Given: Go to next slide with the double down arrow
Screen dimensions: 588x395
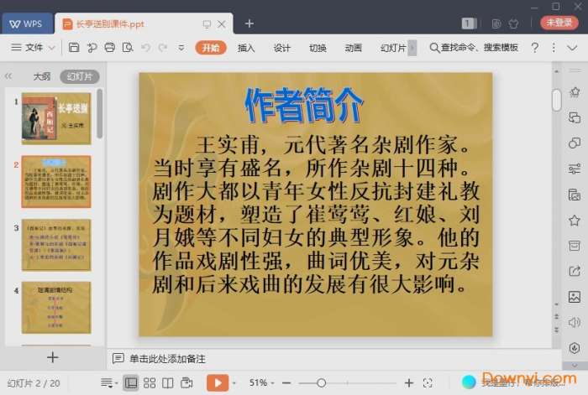Looking at the screenshot, I should 556,330.
